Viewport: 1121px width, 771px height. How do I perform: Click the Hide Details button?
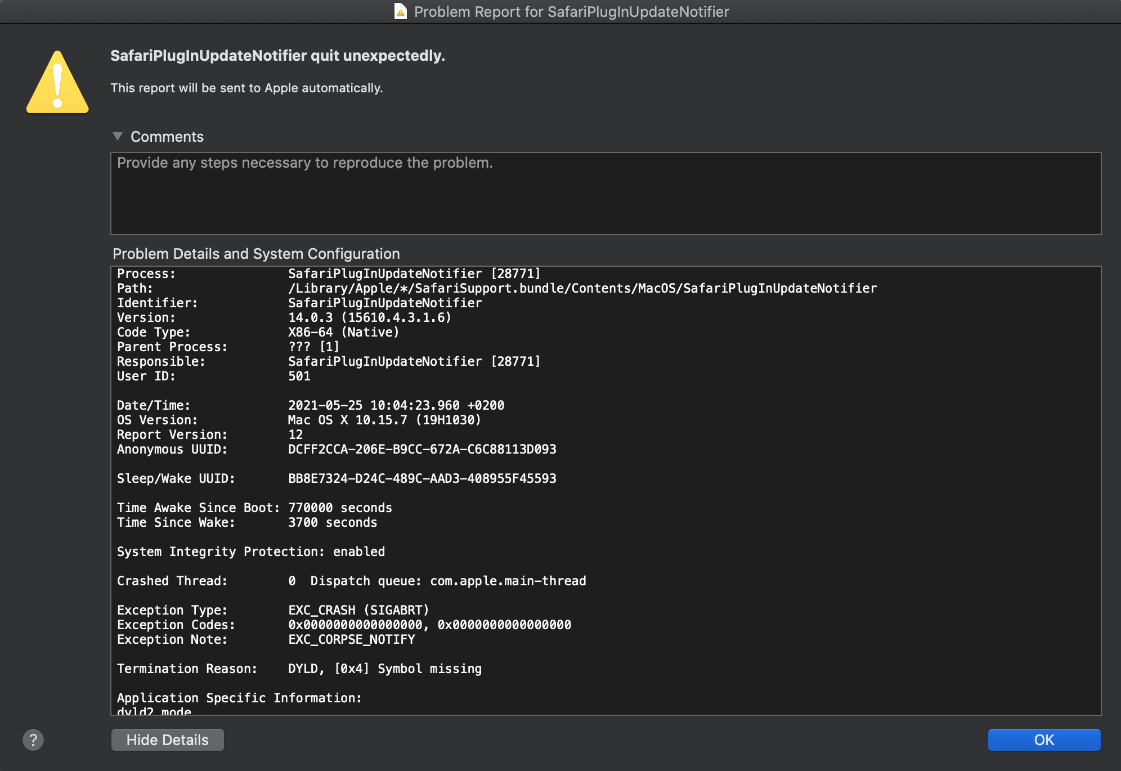(x=167, y=740)
